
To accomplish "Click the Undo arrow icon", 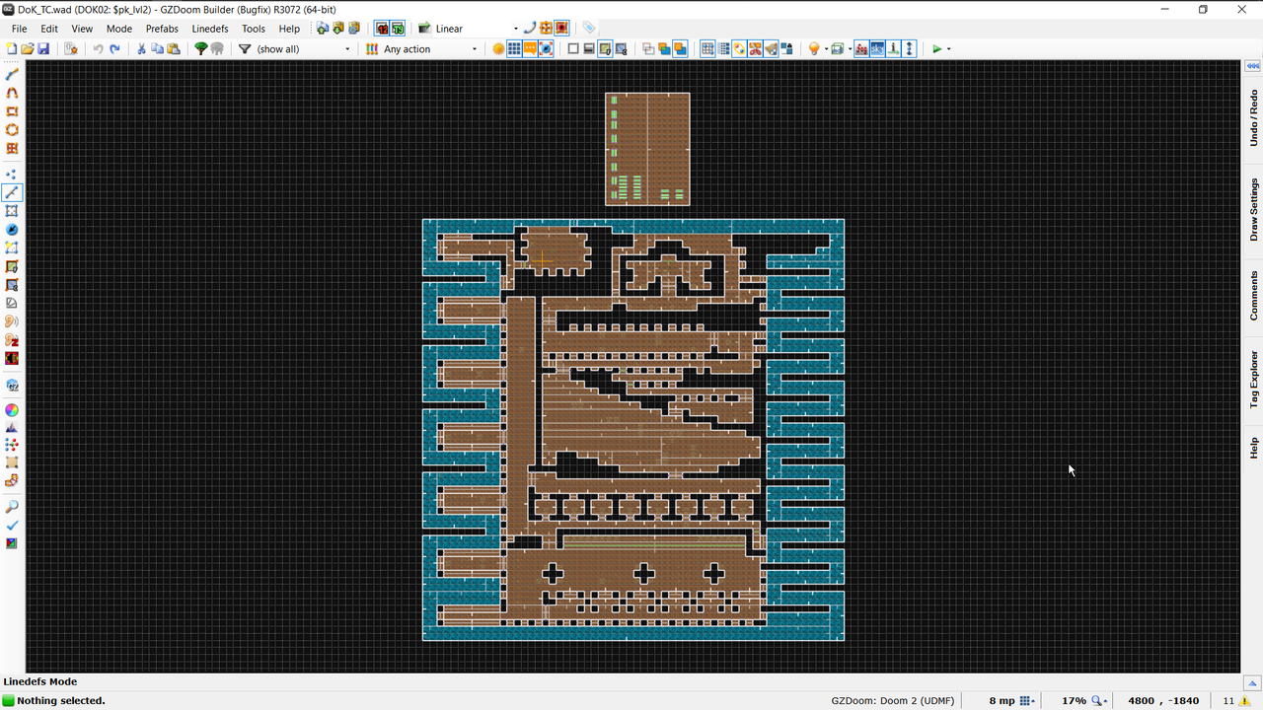I will 98,48.
